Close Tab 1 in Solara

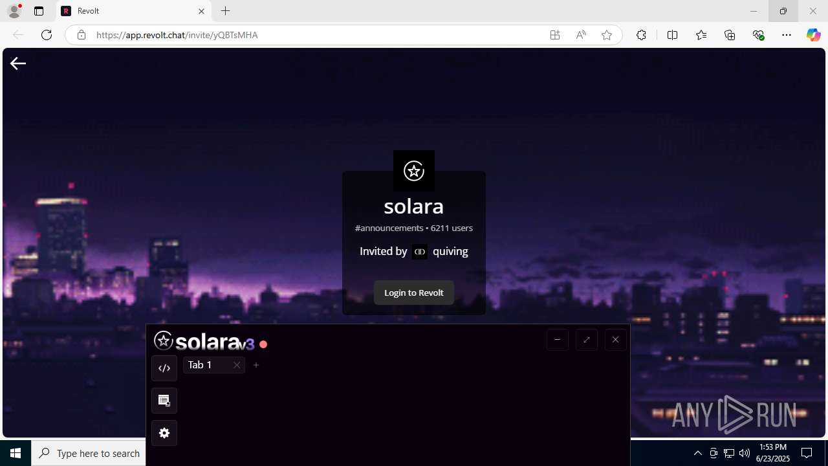(x=237, y=365)
